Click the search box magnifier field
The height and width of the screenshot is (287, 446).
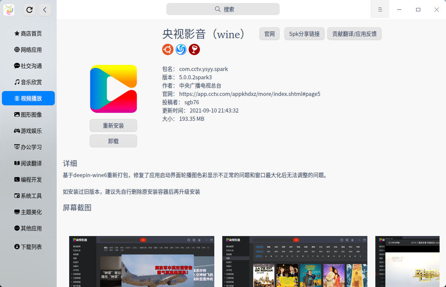[x=223, y=9]
